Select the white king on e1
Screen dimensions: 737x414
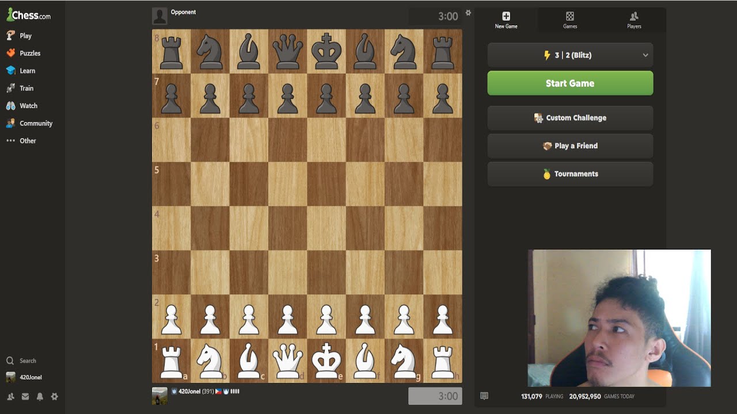tap(326, 361)
